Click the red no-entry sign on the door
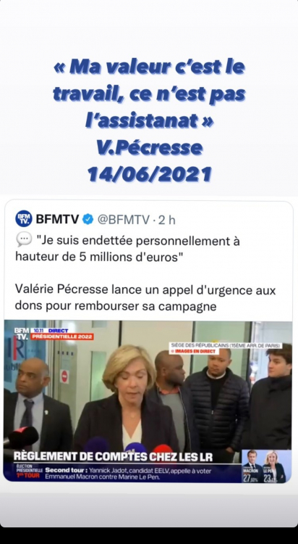 [64, 376]
